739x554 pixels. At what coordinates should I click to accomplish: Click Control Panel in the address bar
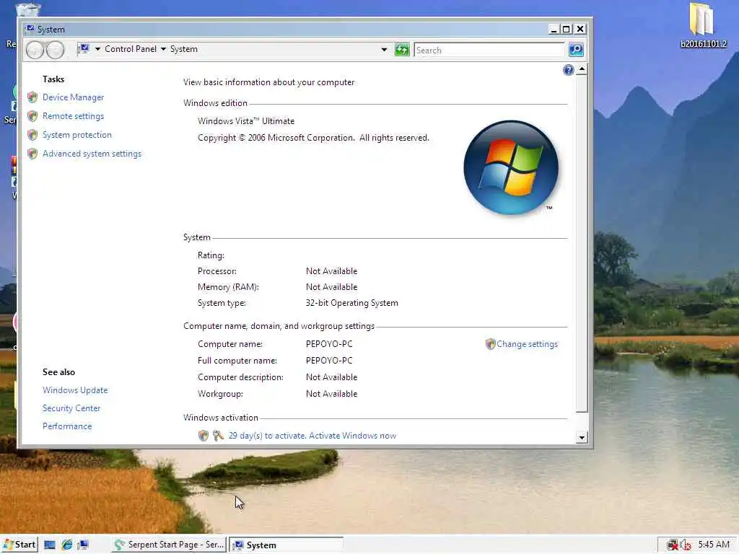coord(131,49)
